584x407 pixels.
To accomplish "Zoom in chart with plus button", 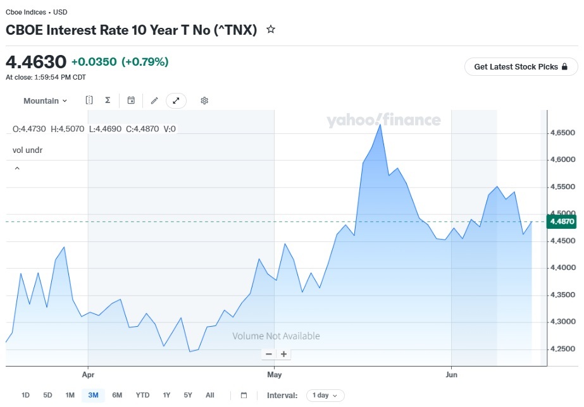I will [x=284, y=354].
